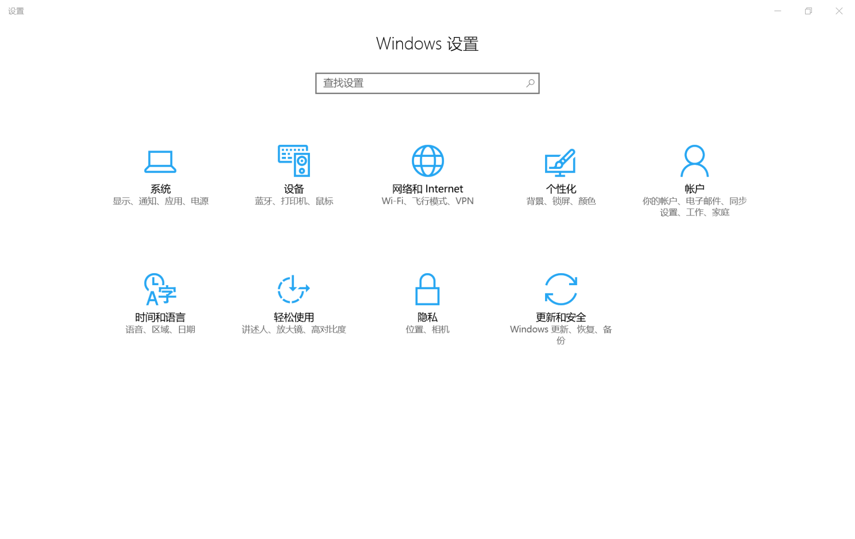The width and height of the screenshot is (855, 539).
Task: Click the text Wi-Fi、飞行模式、VPN
Action: [427, 201]
